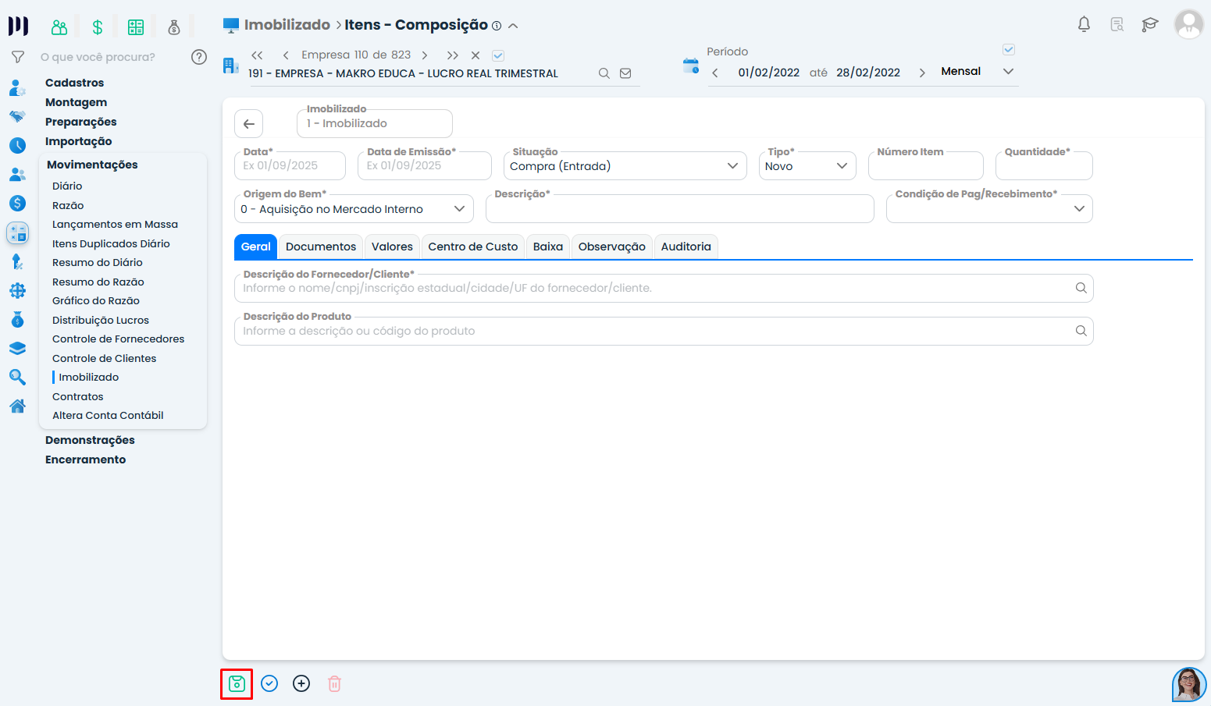This screenshot has width=1211, height=706.
Task: Open the Situação dropdown
Action: pos(625,166)
